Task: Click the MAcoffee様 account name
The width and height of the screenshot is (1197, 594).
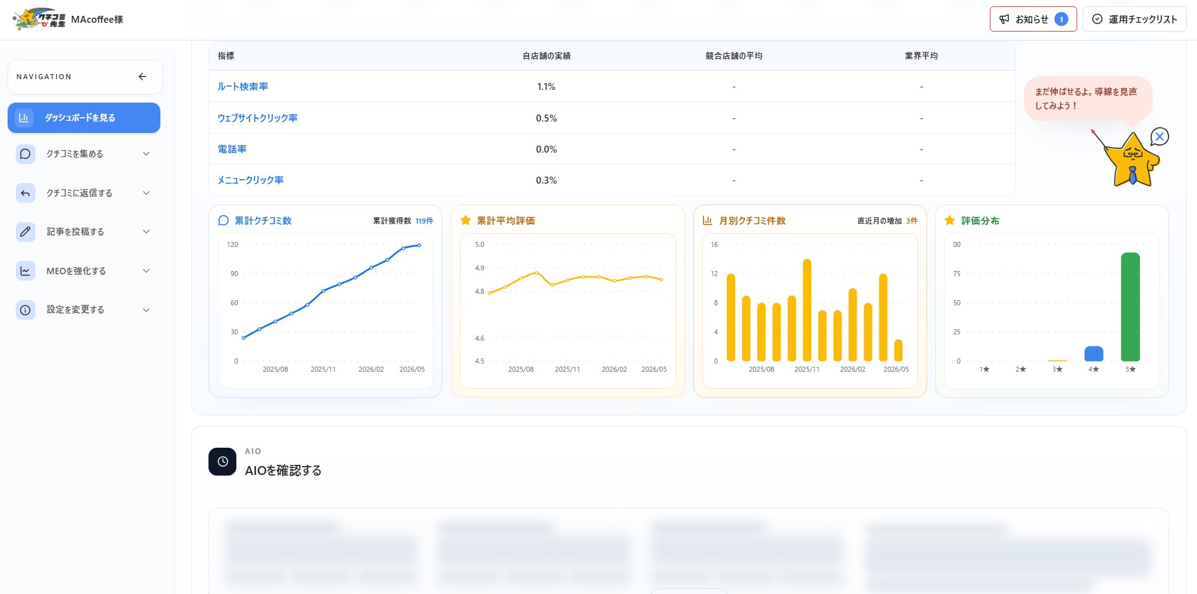Action: pyautogui.click(x=97, y=20)
